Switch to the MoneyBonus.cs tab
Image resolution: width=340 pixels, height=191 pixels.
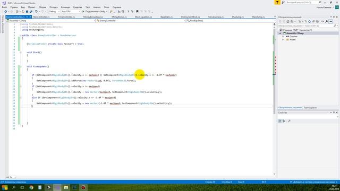(119, 17)
